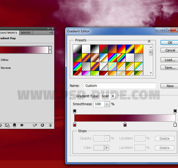
Task: Collapse the Adjustments panel with double arrows
Action: pyautogui.click(x=48, y=29)
